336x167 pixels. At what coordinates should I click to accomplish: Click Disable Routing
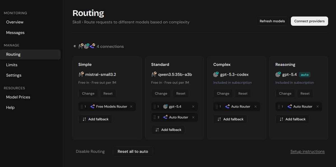tap(90, 151)
